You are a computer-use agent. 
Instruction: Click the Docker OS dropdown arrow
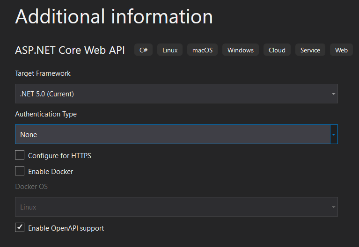333,207
